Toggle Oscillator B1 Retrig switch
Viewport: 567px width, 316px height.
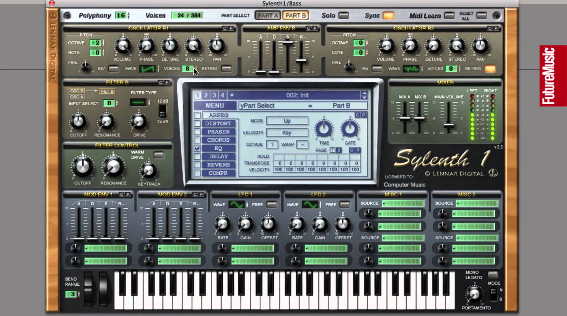[227, 69]
